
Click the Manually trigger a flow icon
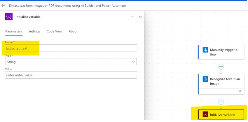coord(205,50)
